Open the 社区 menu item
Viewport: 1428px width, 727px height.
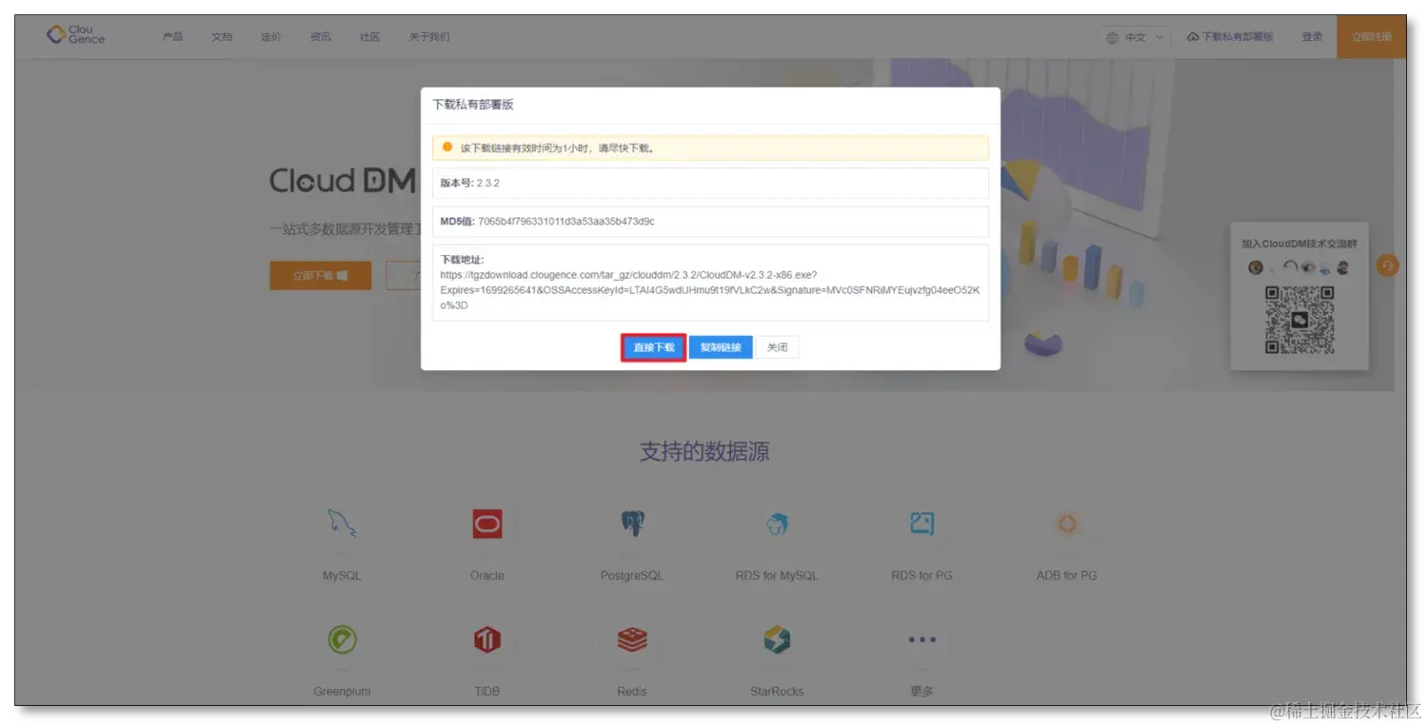pos(370,37)
